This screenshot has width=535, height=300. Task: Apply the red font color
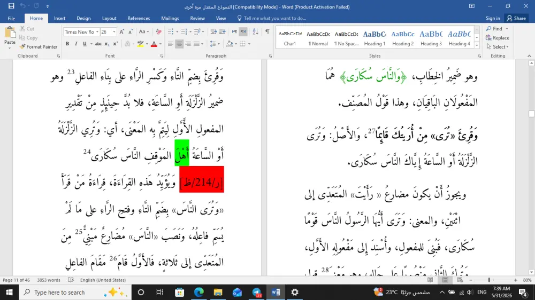pyautogui.click(x=154, y=44)
